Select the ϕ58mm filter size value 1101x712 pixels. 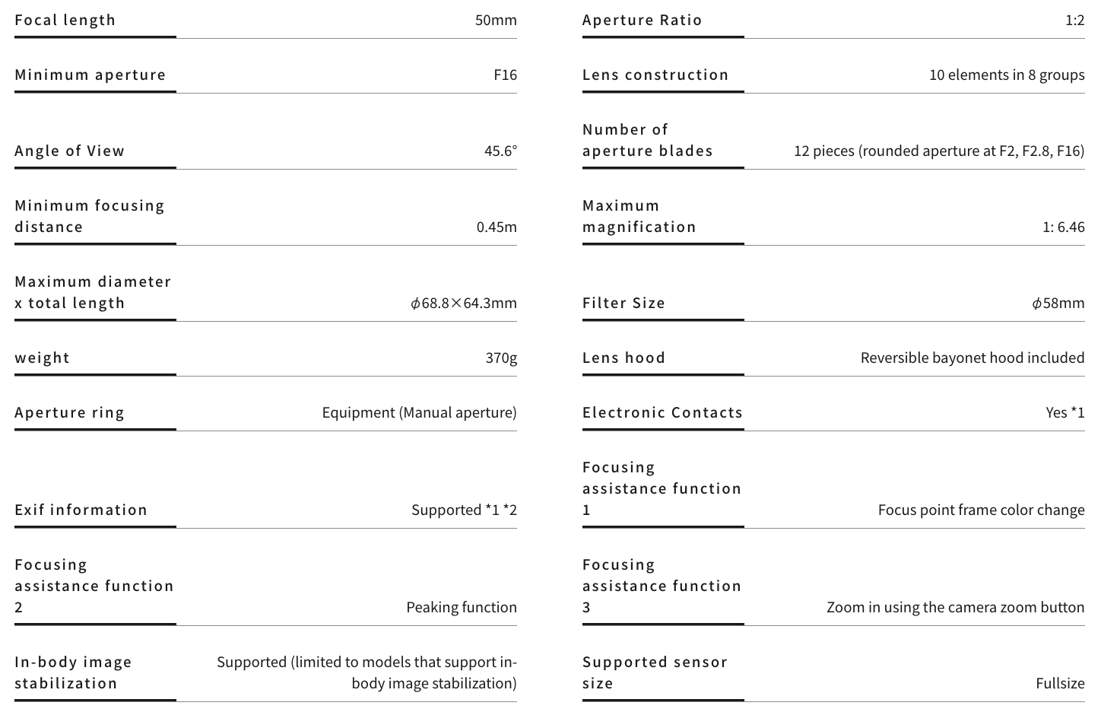(1058, 303)
